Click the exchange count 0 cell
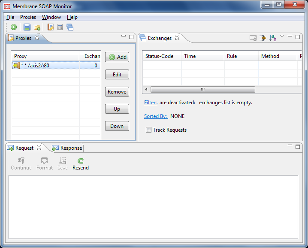Viewport: 308px width, 248px height. pyautogui.click(x=90, y=66)
